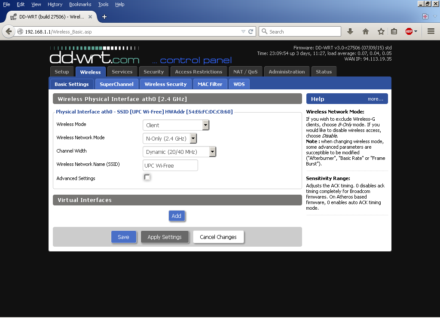Image resolution: width=440 pixels, height=318 pixels.
Task: Open the bookmarks list icon
Action: (x=394, y=31)
